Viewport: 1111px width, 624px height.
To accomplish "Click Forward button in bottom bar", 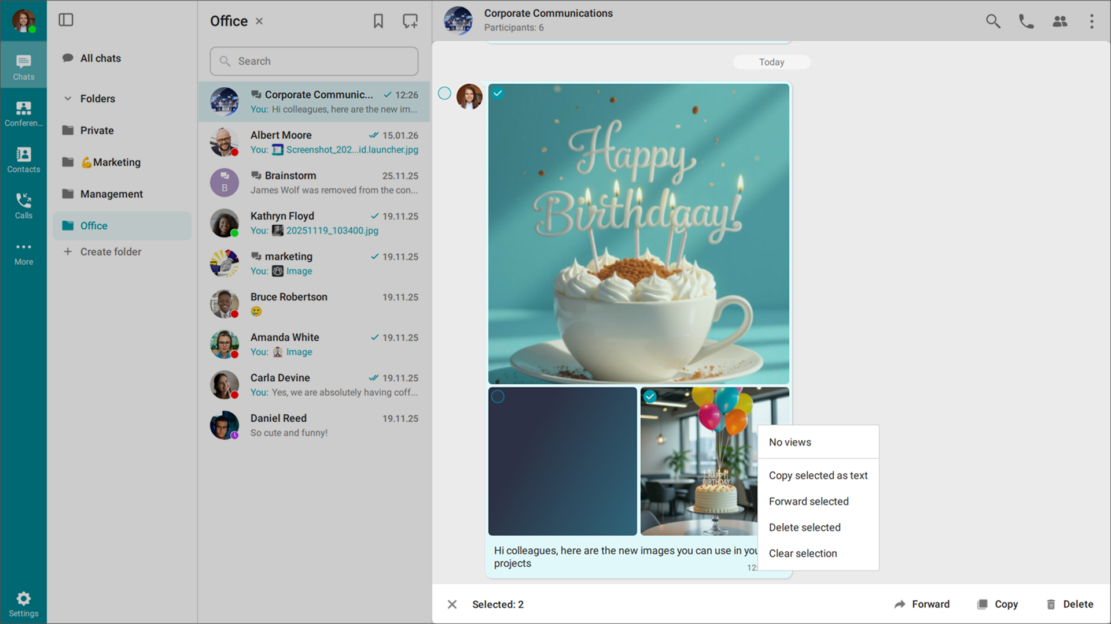I will (x=922, y=604).
